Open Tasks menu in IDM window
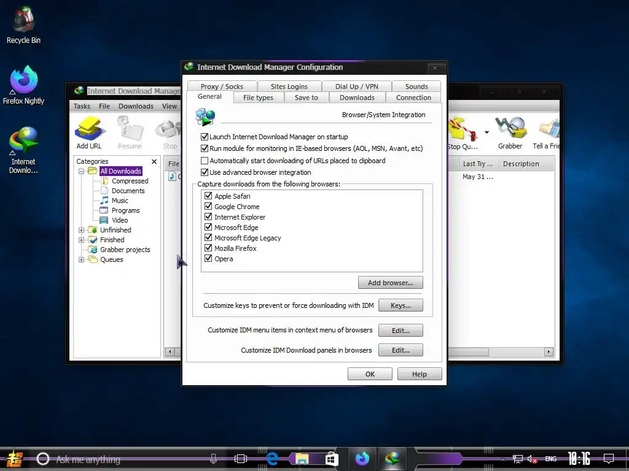629x471 pixels. 82,106
